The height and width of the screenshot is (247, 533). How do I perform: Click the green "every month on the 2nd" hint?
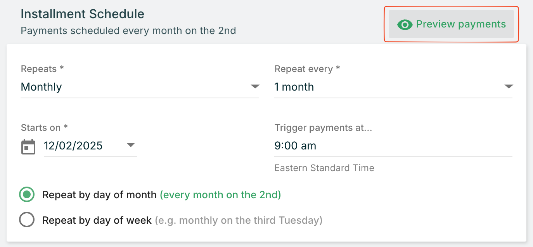point(220,195)
